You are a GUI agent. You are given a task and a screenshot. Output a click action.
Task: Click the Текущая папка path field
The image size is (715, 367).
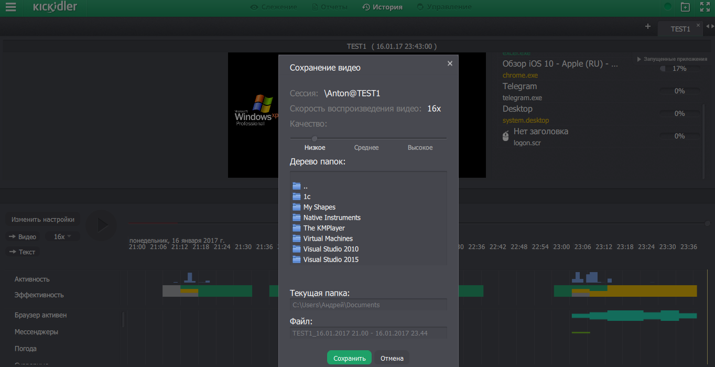click(x=369, y=305)
